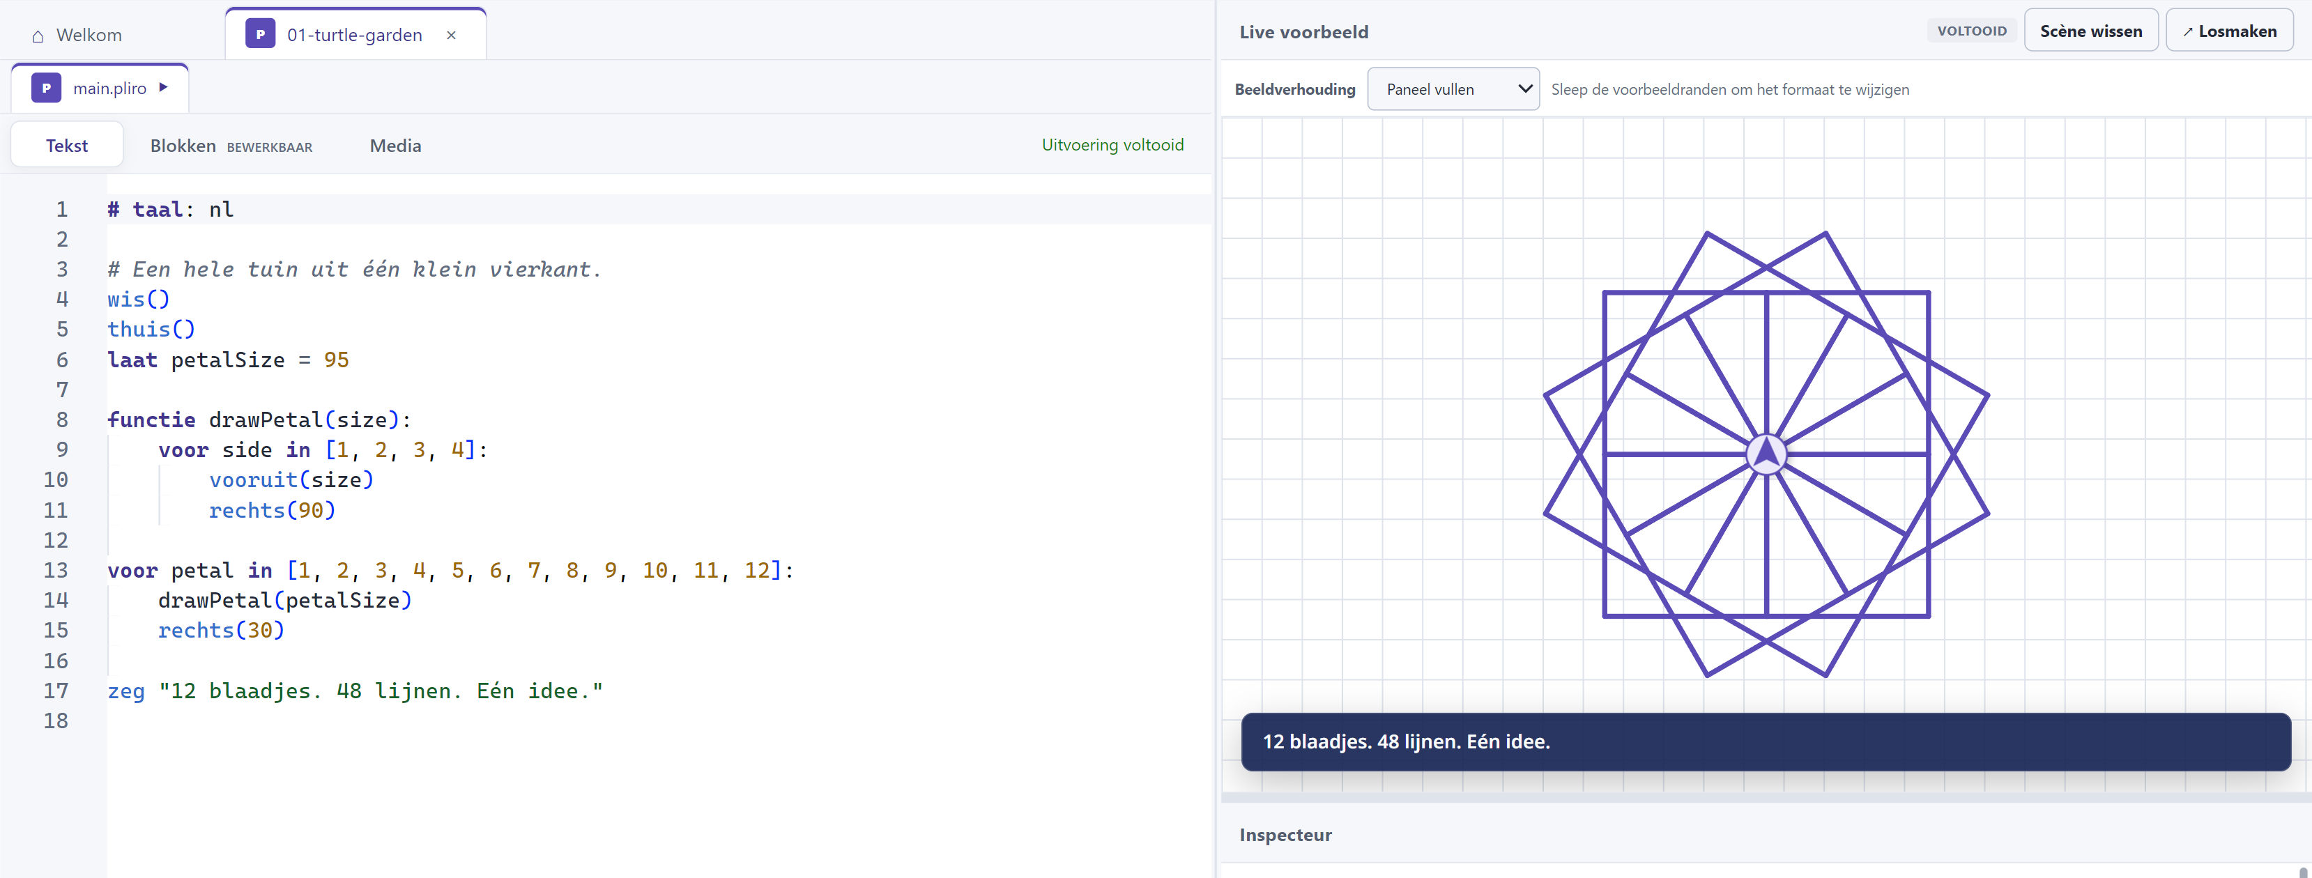Image resolution: width=2312 pixels, height=878 pixels.
Task: Click the chevron of Paneel vullen selector
Action: pos(1524,88)
